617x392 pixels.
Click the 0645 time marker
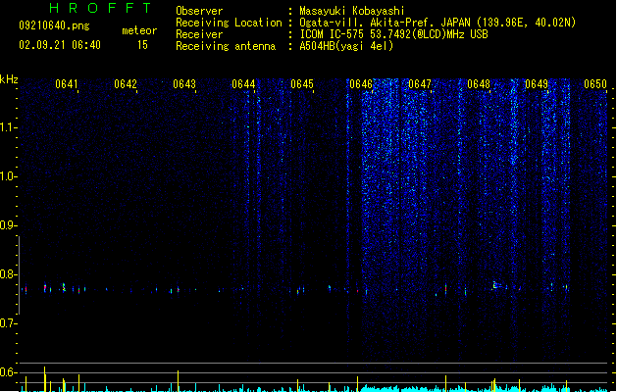coord(302,84)
